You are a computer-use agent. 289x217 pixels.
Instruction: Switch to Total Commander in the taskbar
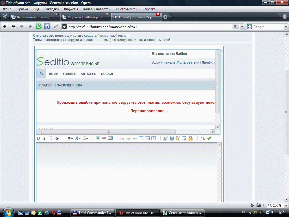[93, 213]
